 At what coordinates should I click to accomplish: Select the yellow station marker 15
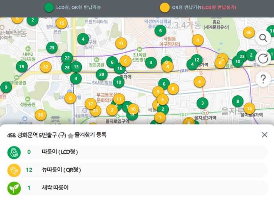(x=61, y=23)
